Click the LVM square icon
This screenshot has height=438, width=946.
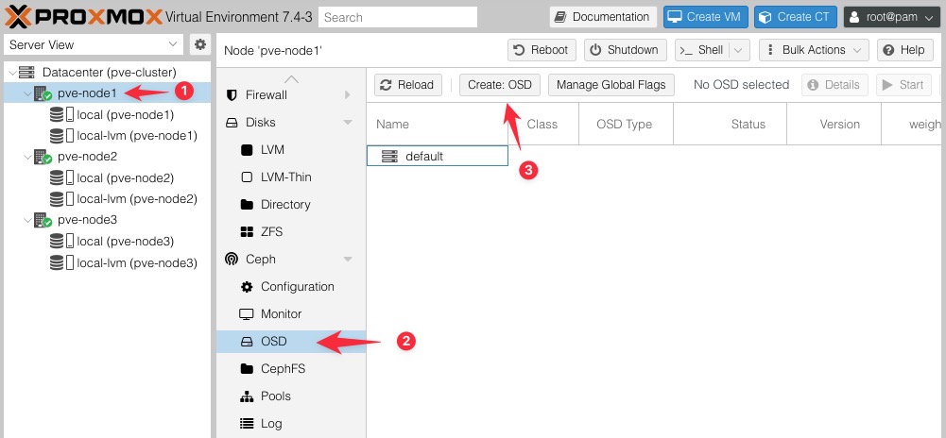tap(247, 150)
